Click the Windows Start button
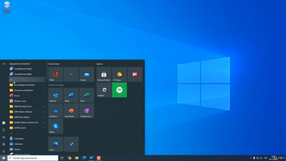 [x=4, y=158]
